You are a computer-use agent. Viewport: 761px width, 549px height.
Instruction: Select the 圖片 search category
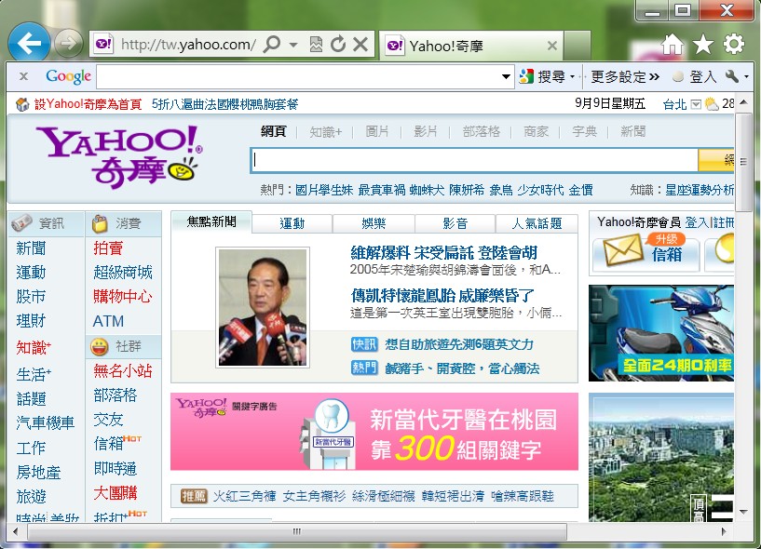coord(377,131)
